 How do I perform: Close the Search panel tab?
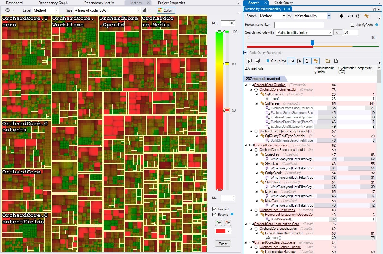265,3
